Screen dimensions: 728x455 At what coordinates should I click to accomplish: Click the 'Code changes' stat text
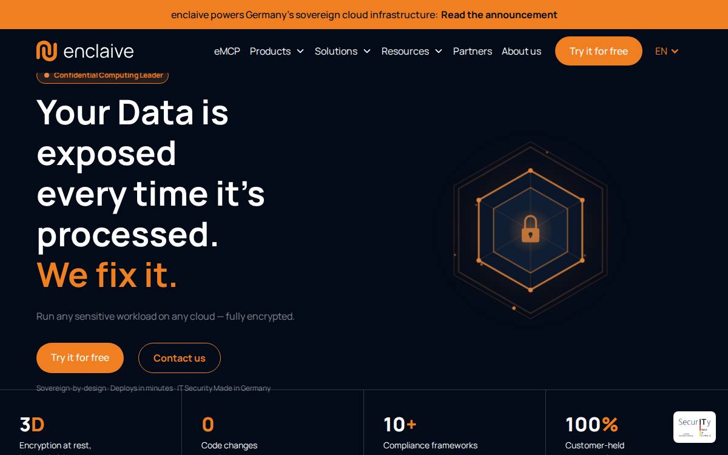[x=229, y=445]
